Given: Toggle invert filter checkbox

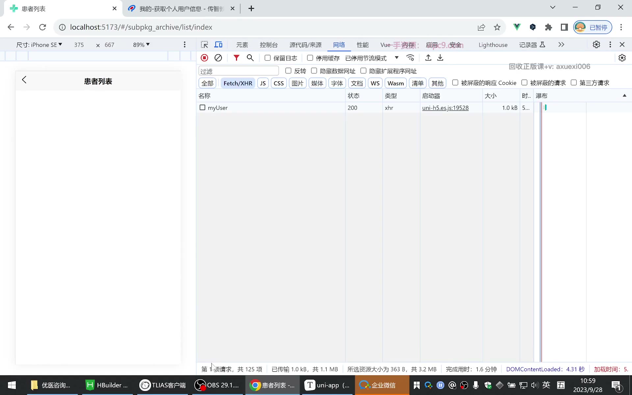Looking at the screenshot, I should (x=288, y=71).
